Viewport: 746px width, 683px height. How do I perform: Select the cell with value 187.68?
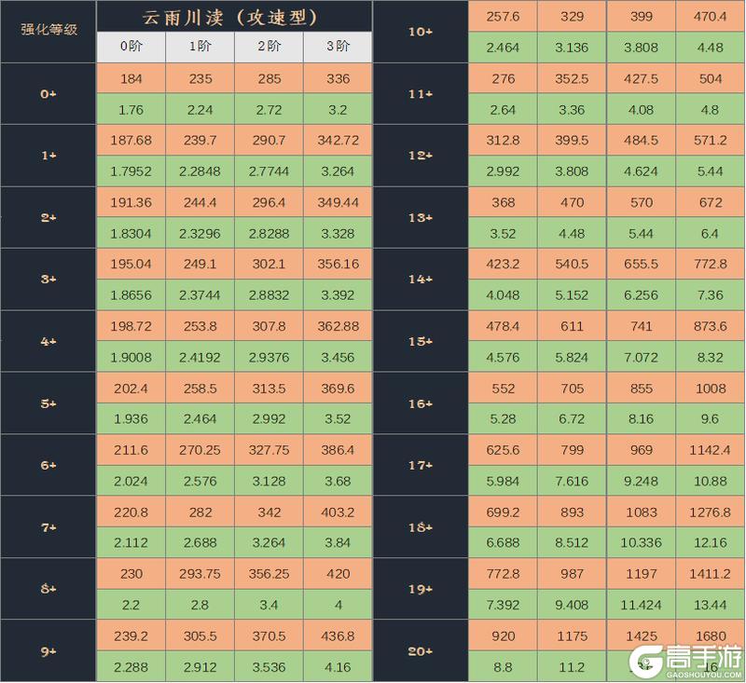(x=131, y=140)
